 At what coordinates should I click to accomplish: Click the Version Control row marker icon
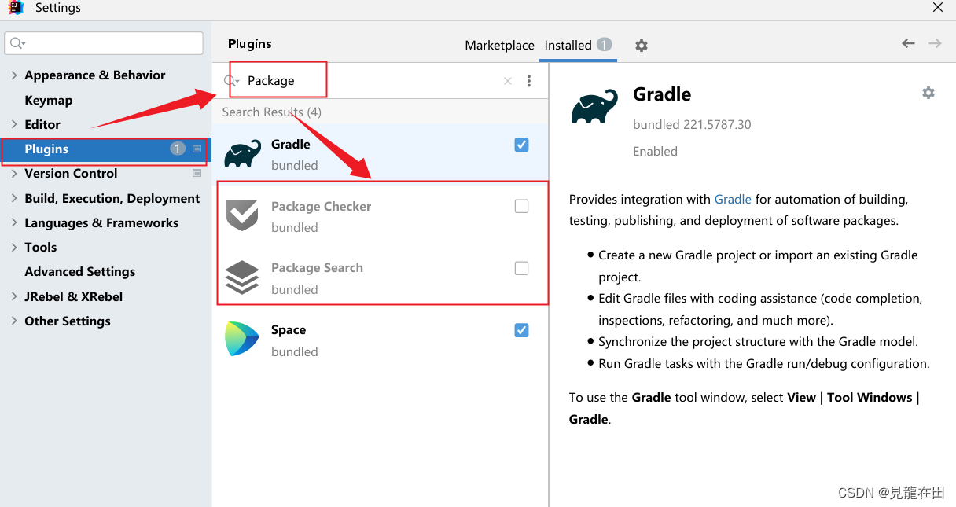197,173
